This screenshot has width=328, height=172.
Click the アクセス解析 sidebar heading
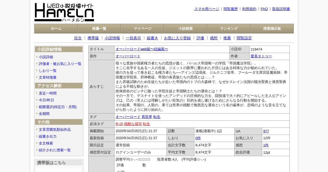click(59, 86)
